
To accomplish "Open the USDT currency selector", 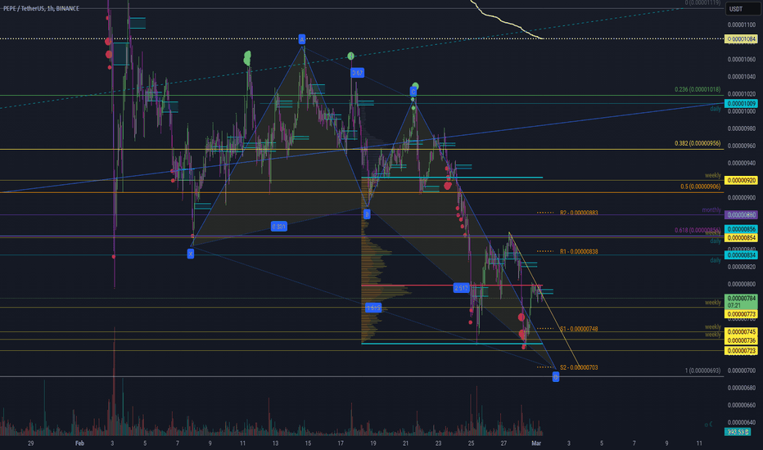I will tap(742, 9).
